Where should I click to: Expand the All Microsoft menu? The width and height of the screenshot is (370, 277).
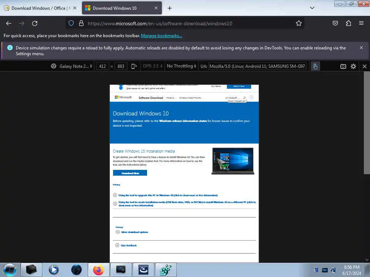coord(232,97)
